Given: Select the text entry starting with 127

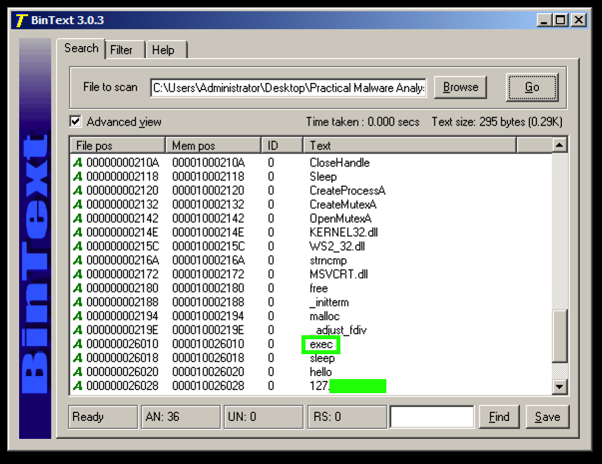Looking at the screenshot, I should [347, 386].
